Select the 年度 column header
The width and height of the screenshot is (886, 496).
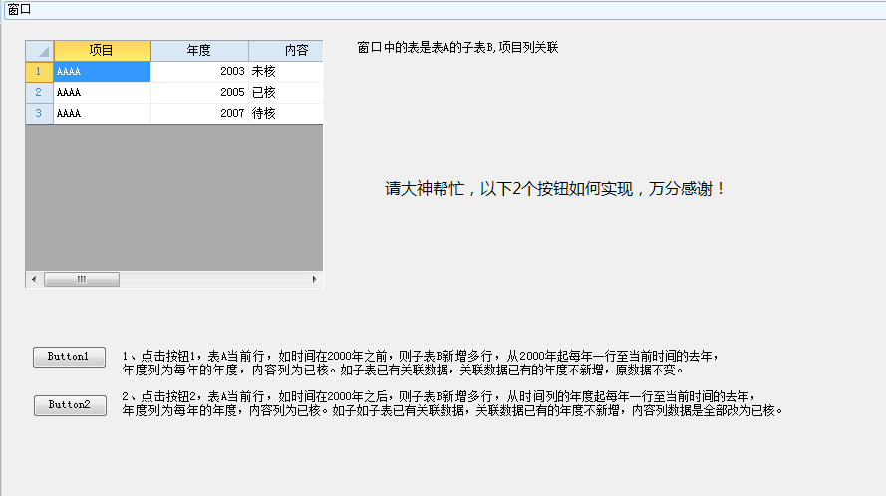(x=199, y=50)
